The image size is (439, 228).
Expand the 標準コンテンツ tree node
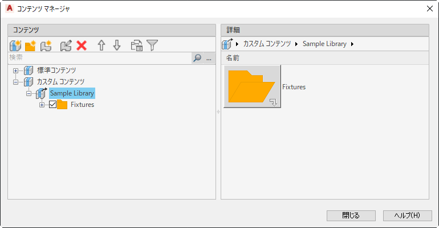tap(16, 71)
